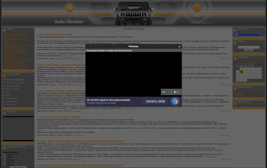Screen dimensions: 267x168
Task: Click the СКАЧАТЬ URAN button
Action: point(155,101)
